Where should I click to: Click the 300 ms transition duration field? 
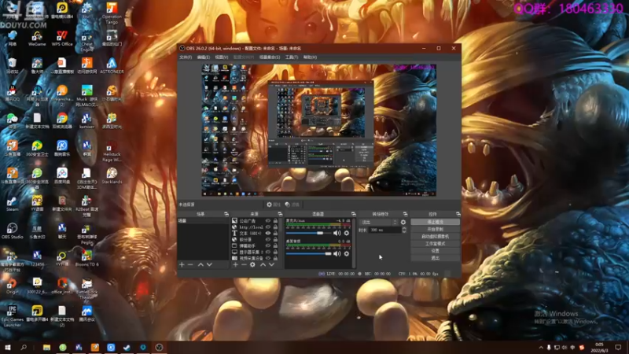[x=384, y=230]
